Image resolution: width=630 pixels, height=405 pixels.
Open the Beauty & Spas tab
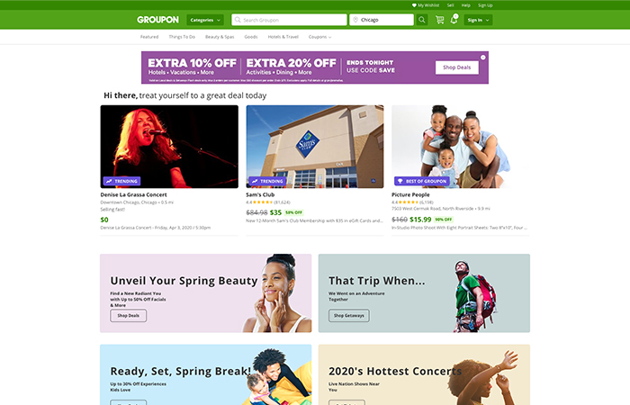pyautogui.click(x=220, y=37)
